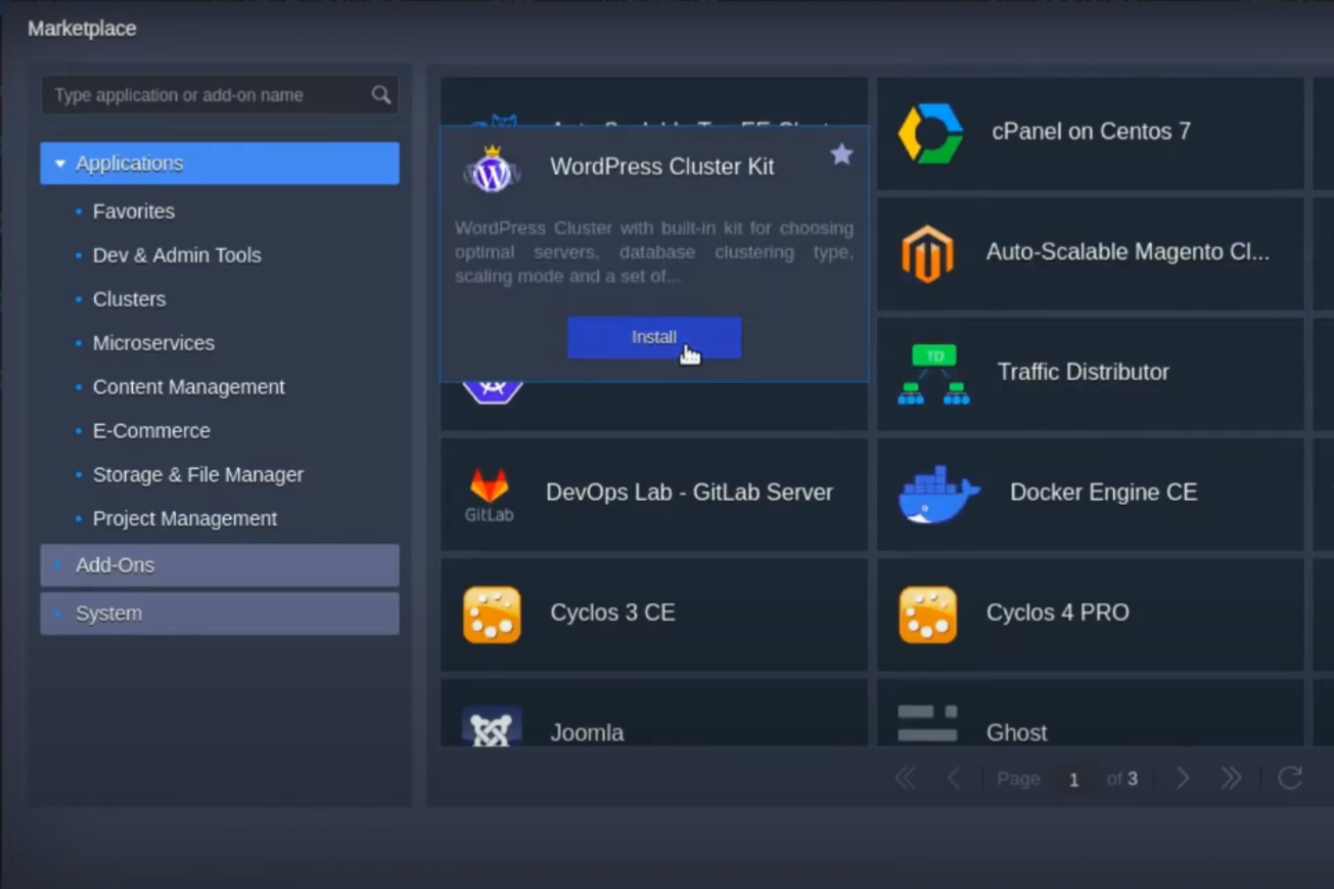Open cPanel on Centos 7 title
1334x889 pixels.
(1091, 132)
